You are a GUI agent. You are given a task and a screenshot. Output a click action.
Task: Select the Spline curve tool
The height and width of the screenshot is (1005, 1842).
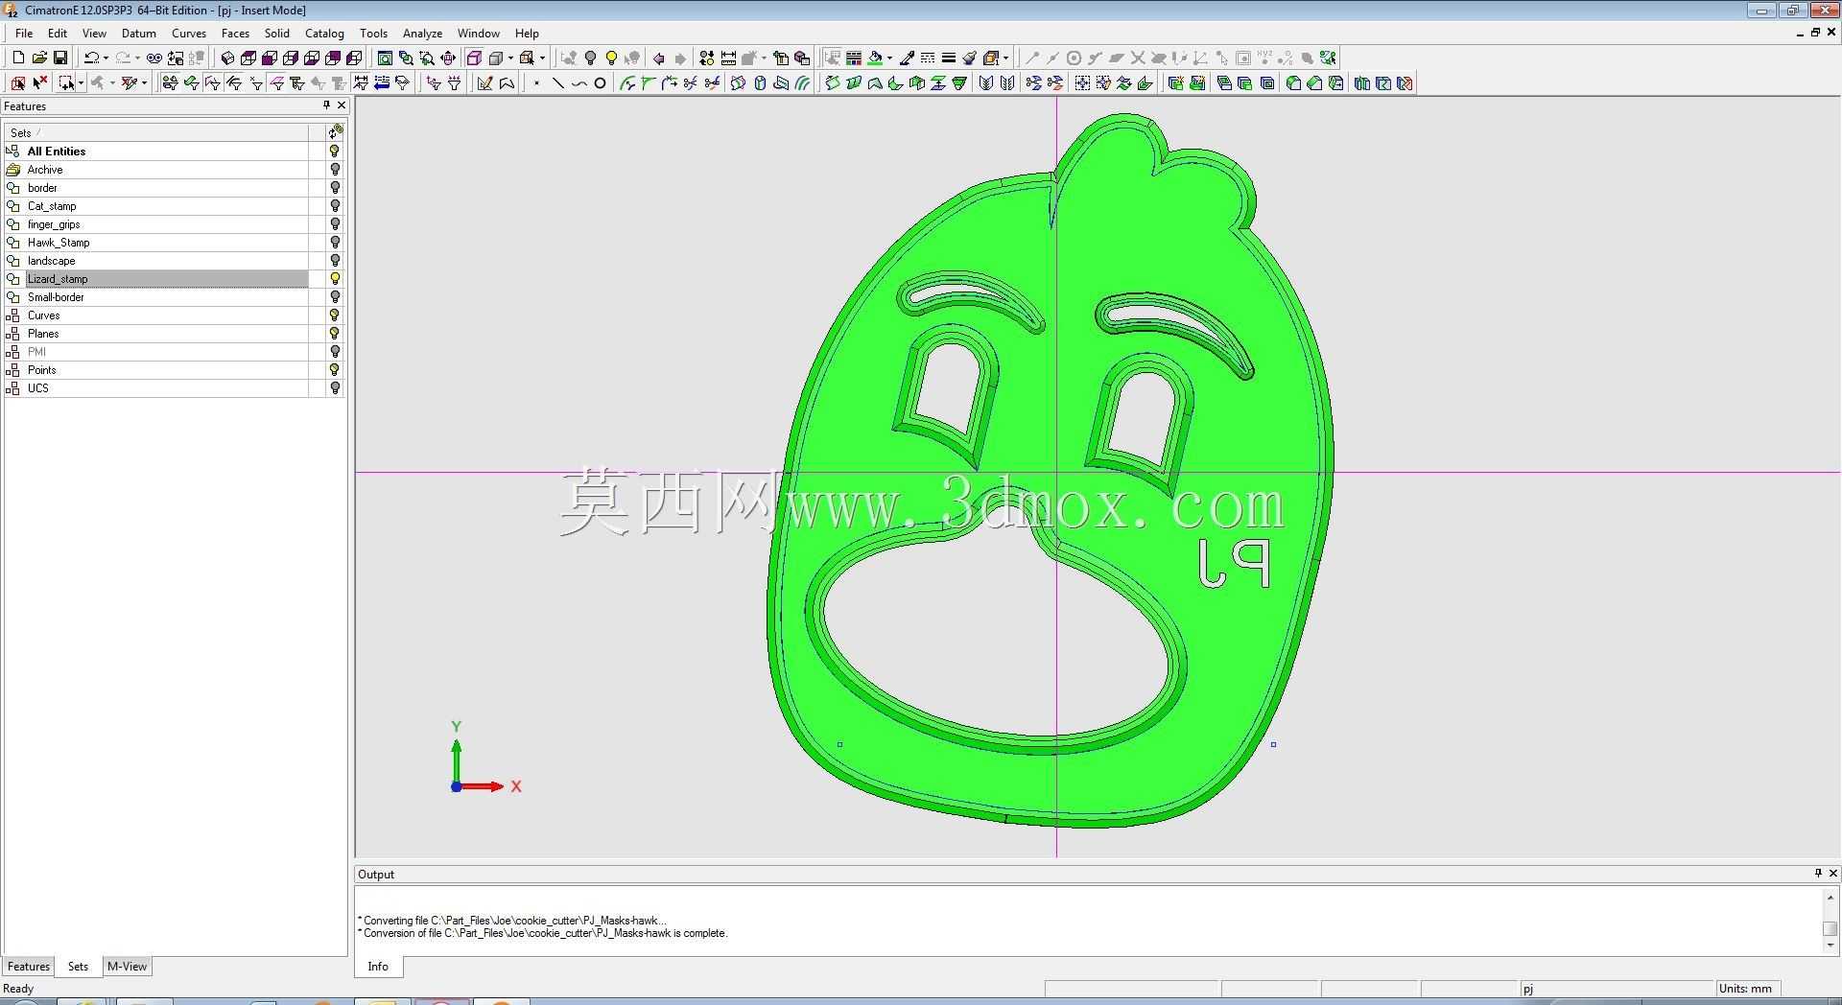pyautogui.click(x=579, y=83)
